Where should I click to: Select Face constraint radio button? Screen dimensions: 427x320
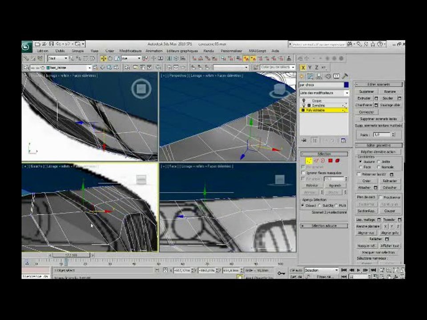[360, 167]
